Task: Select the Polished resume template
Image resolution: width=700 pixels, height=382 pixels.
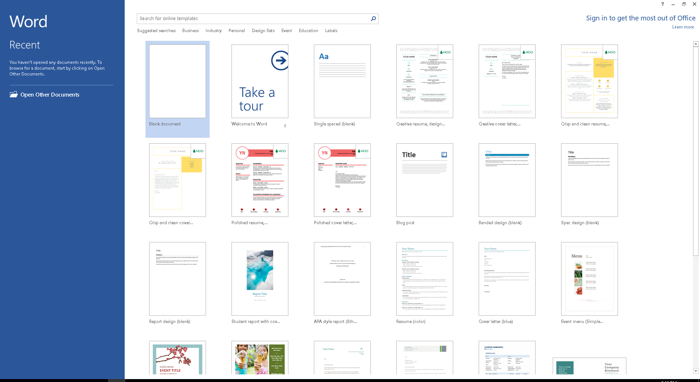Action: [260, 180]
